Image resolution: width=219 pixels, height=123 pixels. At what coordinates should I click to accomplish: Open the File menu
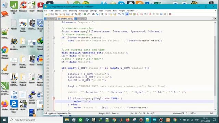pyautogui.click(x=46, y=11)
